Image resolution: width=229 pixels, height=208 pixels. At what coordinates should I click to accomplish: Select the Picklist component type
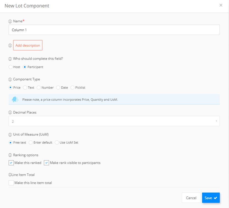pyautogui.click(x=72, y=87)
